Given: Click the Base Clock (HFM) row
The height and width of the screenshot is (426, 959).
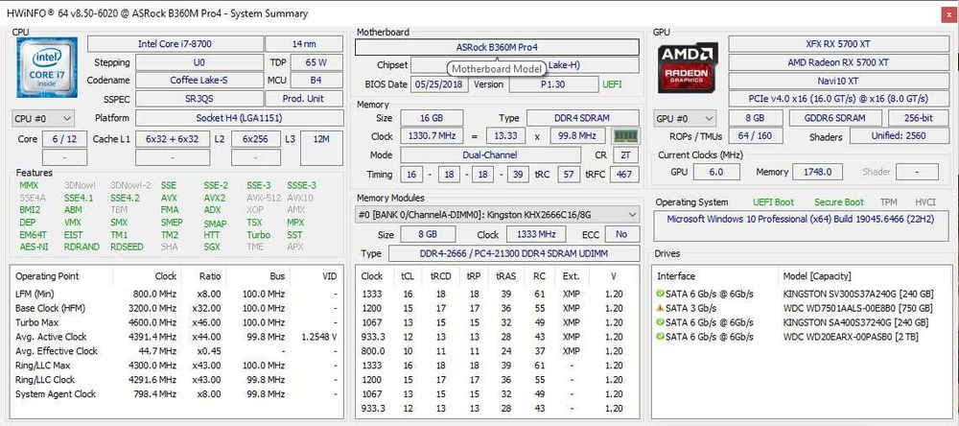Looking at the screenshot, I should (x=176, y=309).
